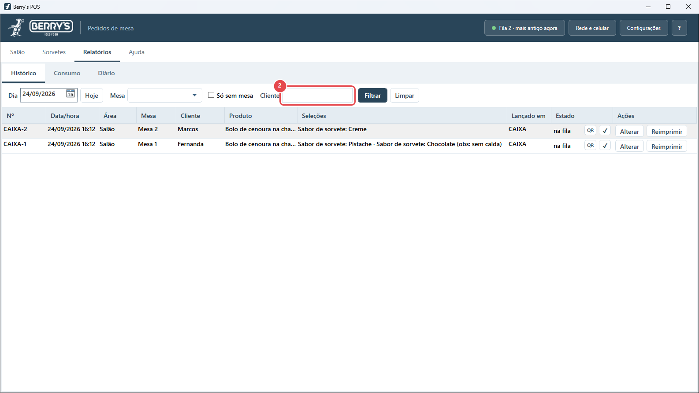Screen dimensions: 699x393
Task: Sort by the Seleções column header
Action: [x=402, y=116]
